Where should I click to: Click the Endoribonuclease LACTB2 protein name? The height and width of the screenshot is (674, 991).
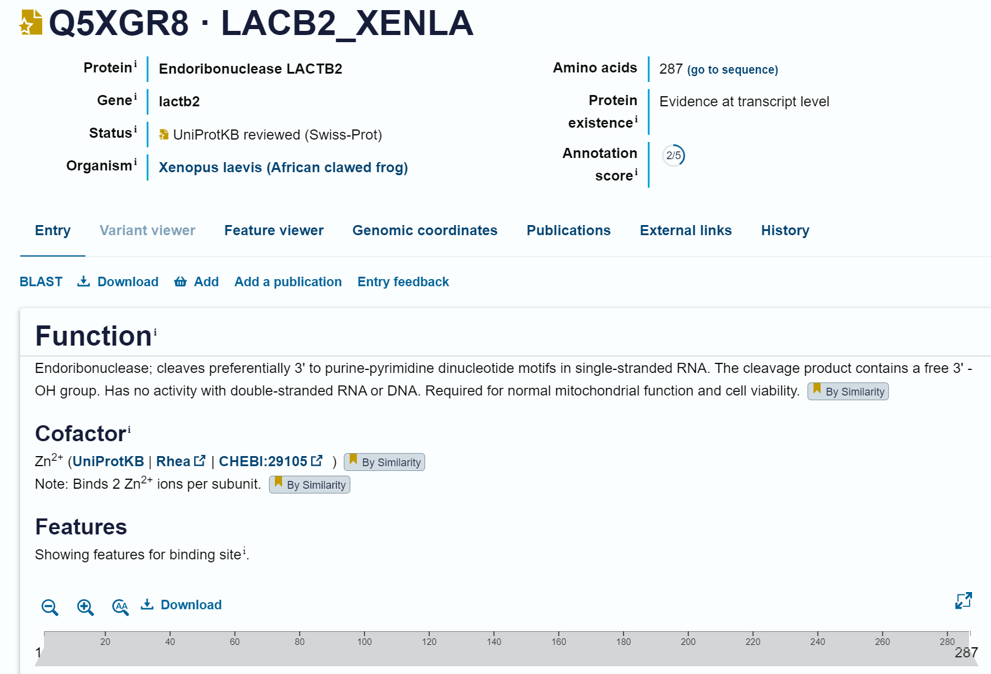(251, 69)
